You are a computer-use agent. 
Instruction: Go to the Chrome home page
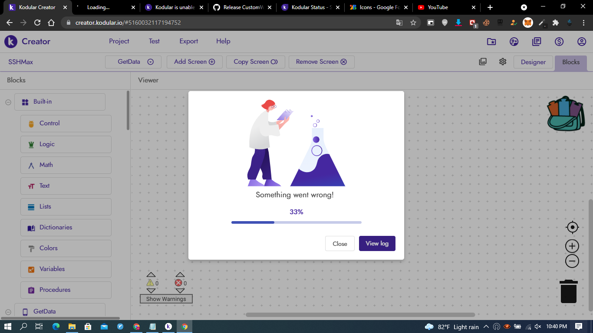[51, 23]
